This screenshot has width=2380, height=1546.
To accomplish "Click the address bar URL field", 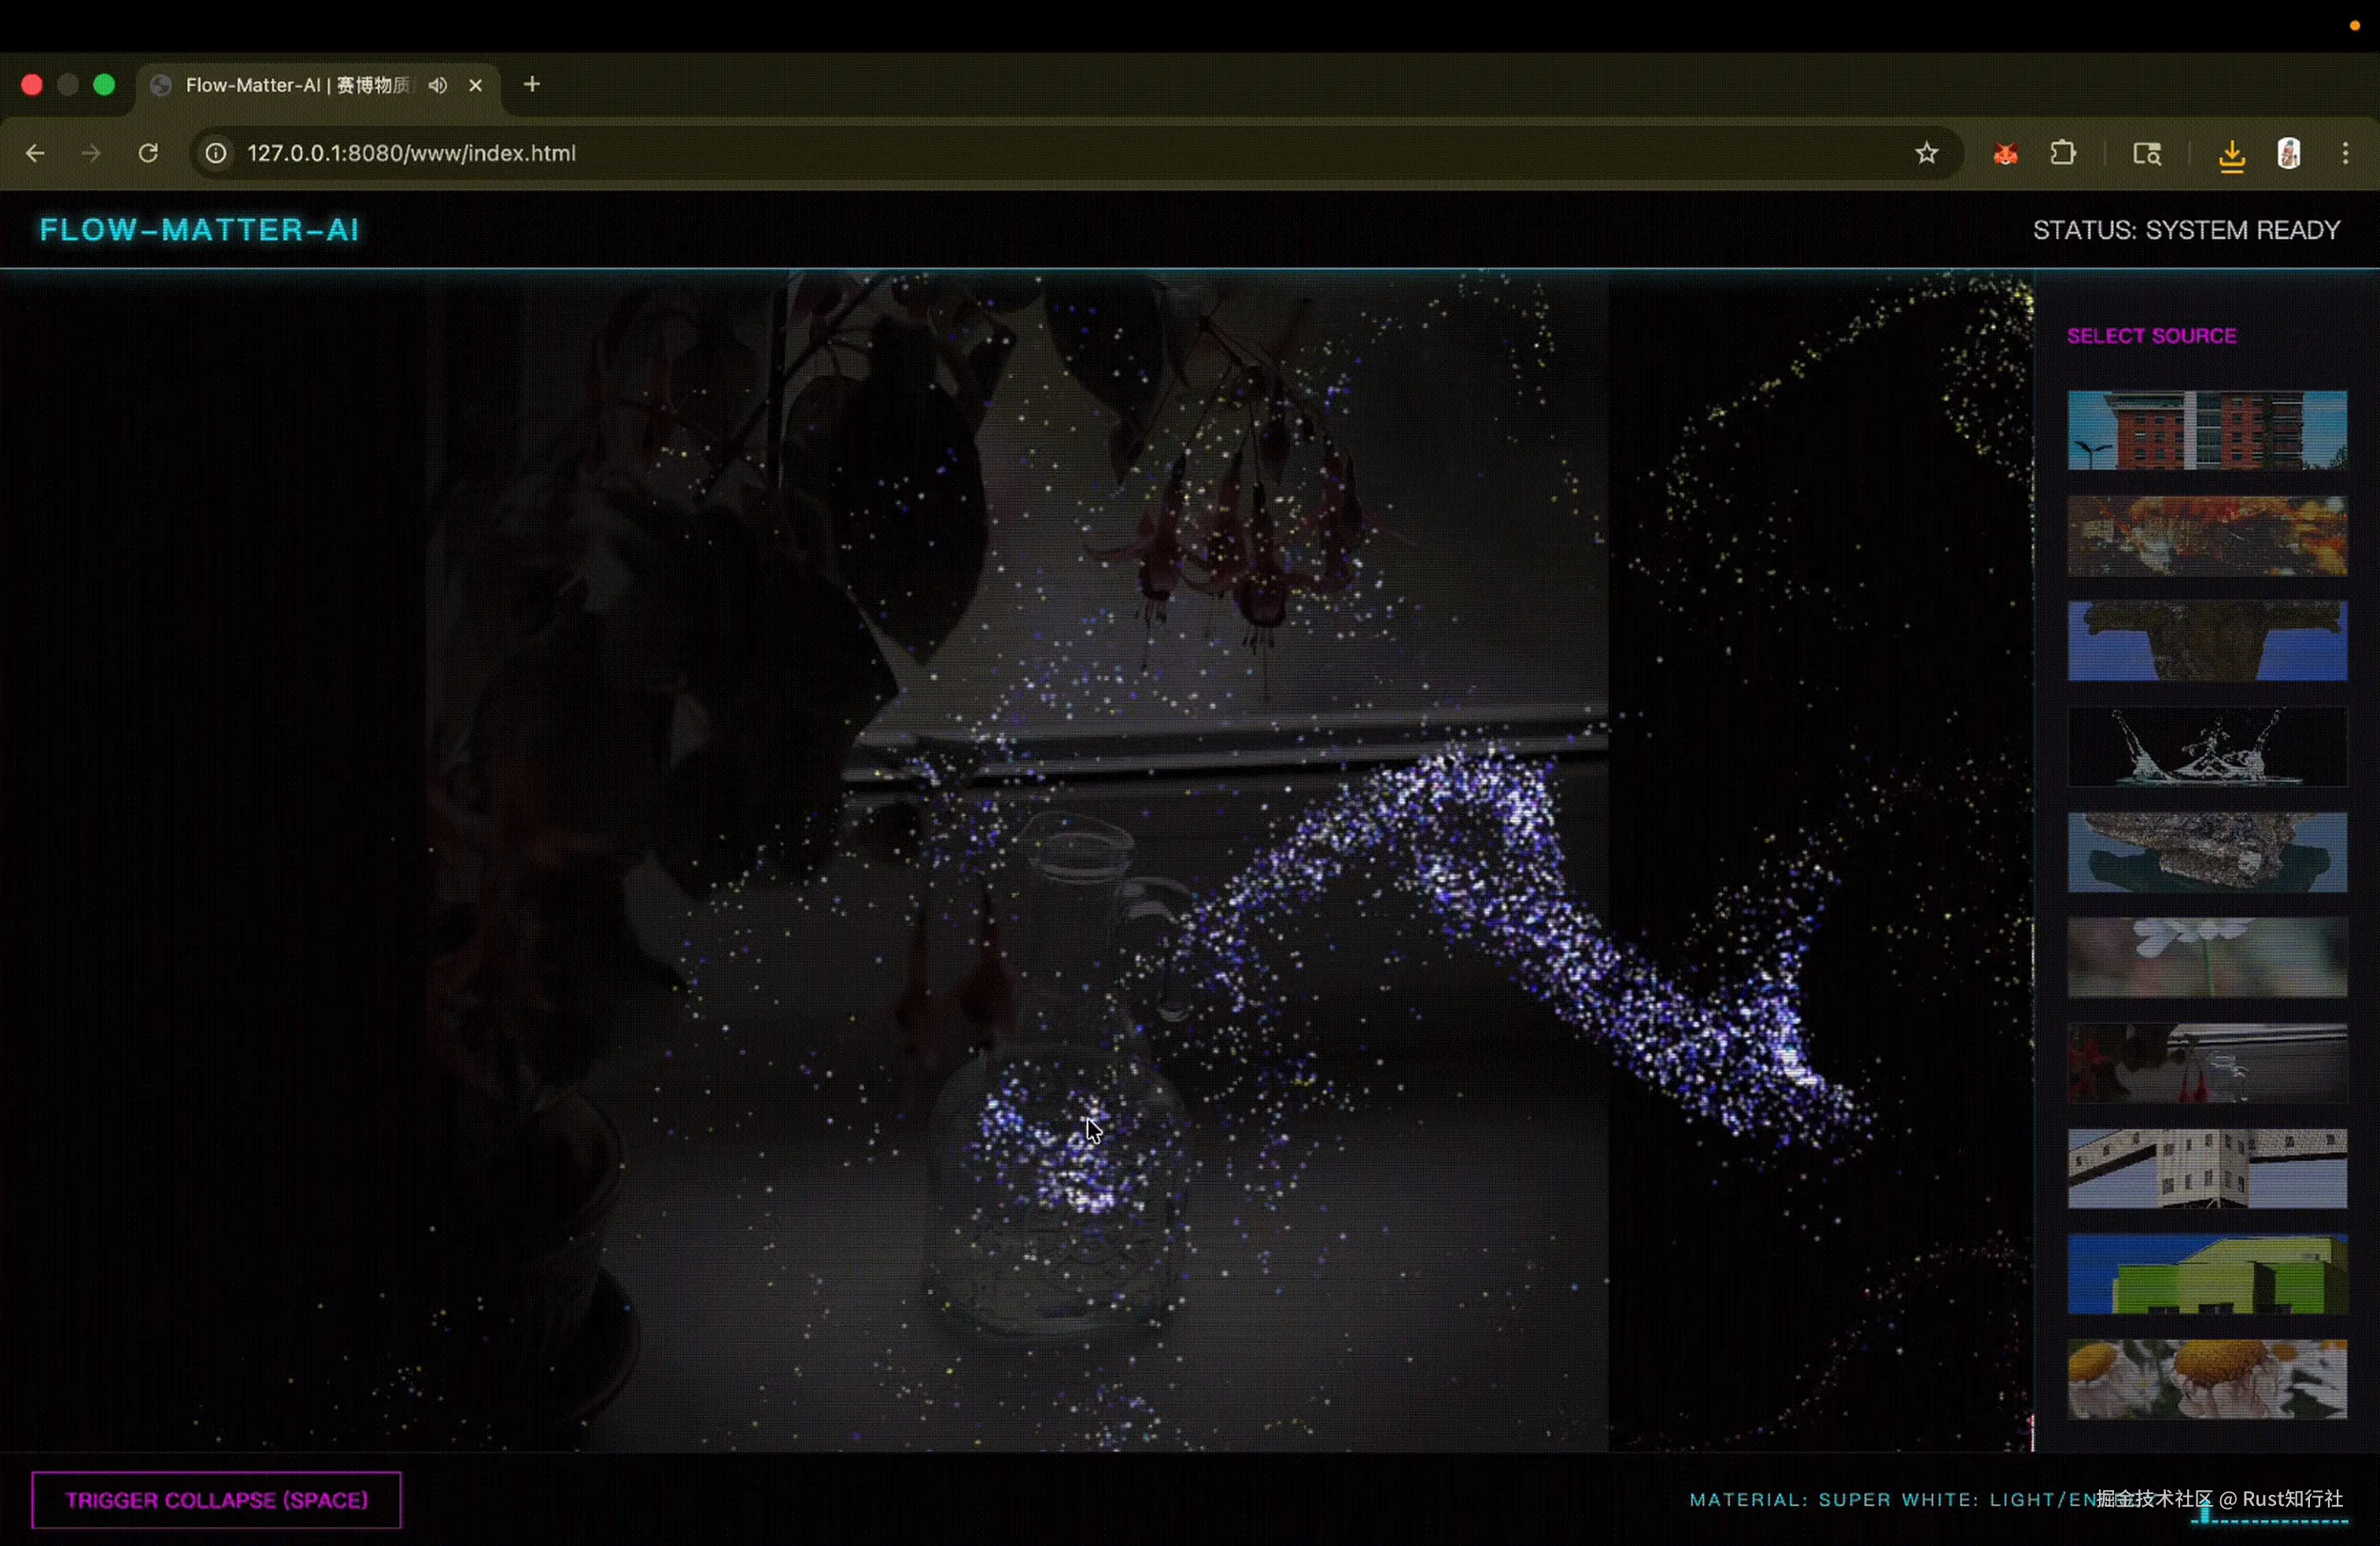I will 900,153.
